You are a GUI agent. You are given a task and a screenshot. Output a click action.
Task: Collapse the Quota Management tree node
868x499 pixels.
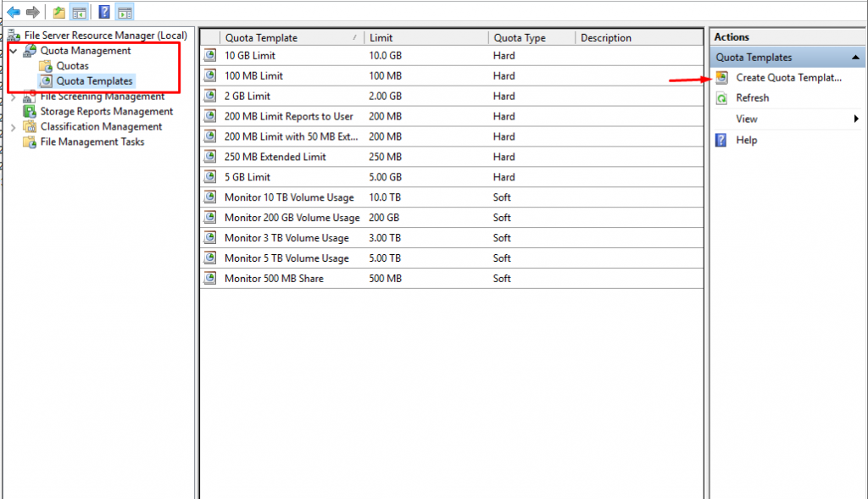(x=13, y=52)
